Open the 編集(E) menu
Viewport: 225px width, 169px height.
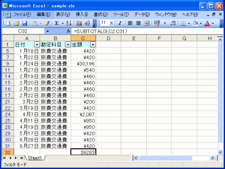point(44,14)
